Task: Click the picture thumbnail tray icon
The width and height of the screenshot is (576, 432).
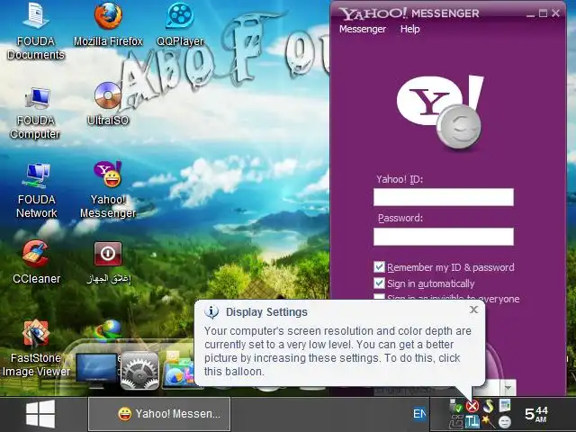Action: pos(505,406)
